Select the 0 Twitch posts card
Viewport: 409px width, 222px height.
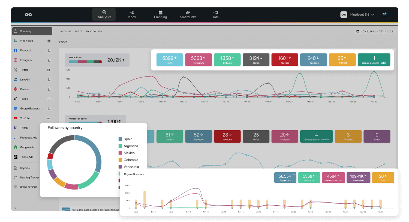[377, 136]
